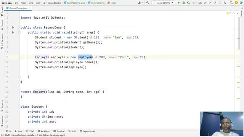Go to next highlighted problem arrow
Viewport: 244px width, 137px height.
(x=238, y=13)
